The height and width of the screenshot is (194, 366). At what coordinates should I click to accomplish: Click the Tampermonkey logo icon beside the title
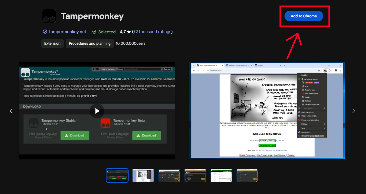pyautogui.click(x=49, y=16)
